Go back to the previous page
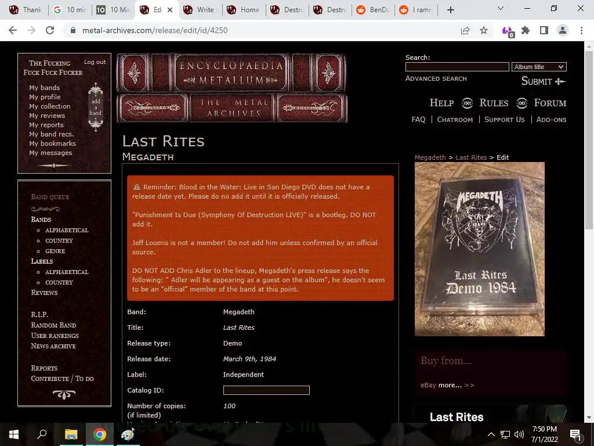594x446 pixels. tap(13, 30)
